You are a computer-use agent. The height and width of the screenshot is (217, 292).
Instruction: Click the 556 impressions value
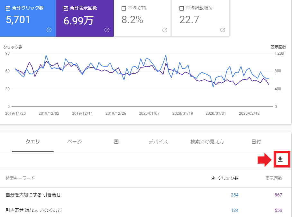(278, 210)
